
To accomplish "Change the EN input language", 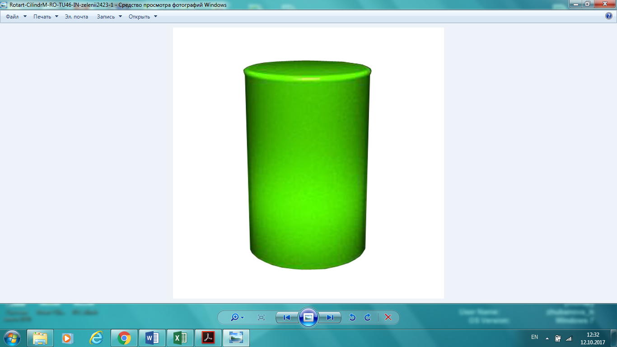I will (x=535, y=337).
